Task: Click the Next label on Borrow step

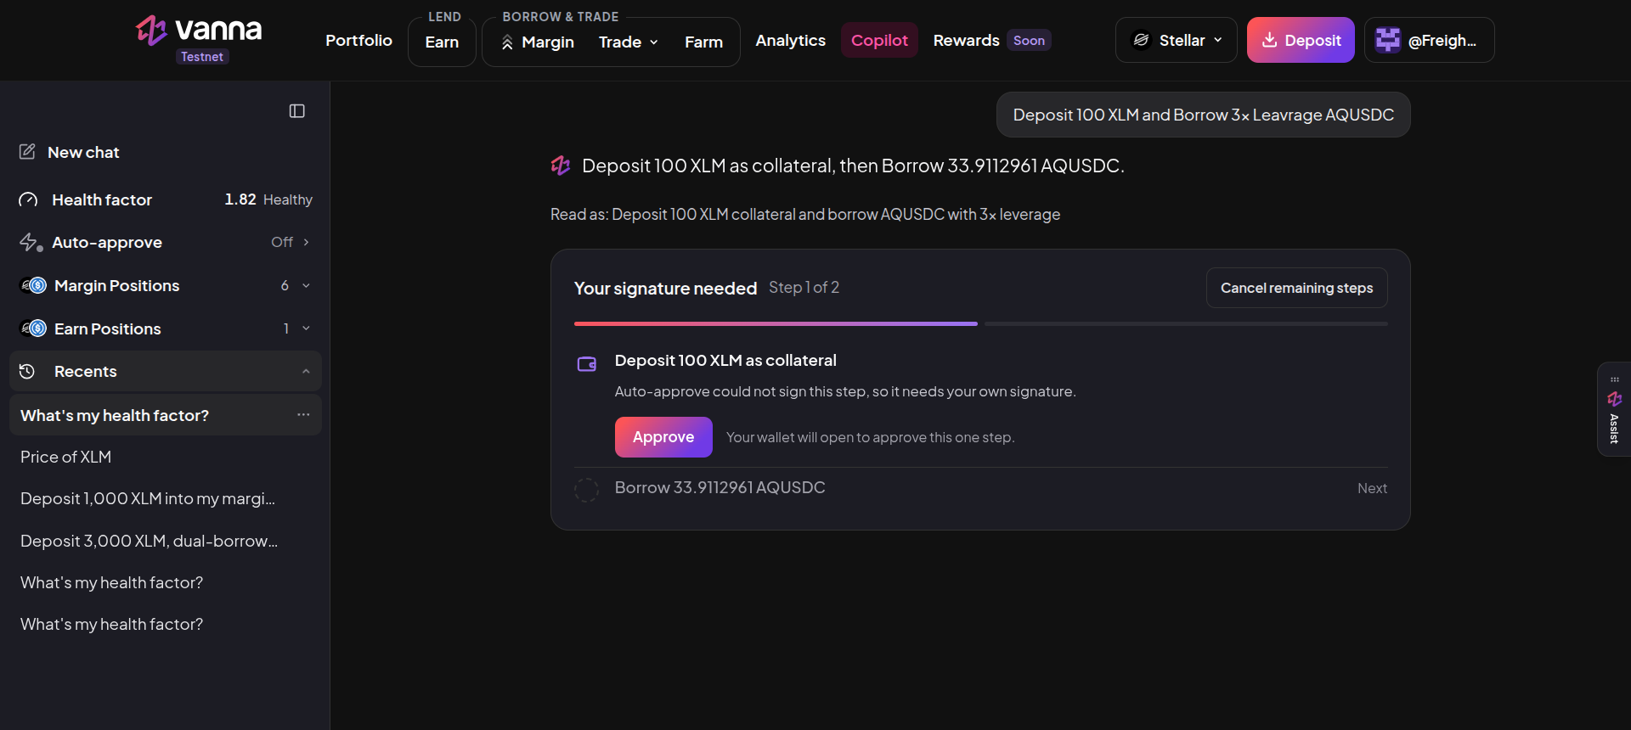Action: (1372, 488)
